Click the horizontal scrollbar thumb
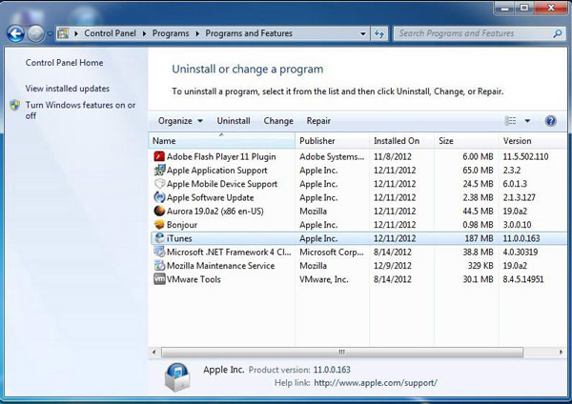The image size is (572, 404). click(342, 353)
